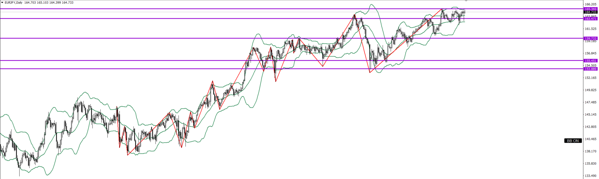Click the gray chart shift triangle marker
Image resolution: width=599 pixels, height=179 pixels.
(466, 1)
